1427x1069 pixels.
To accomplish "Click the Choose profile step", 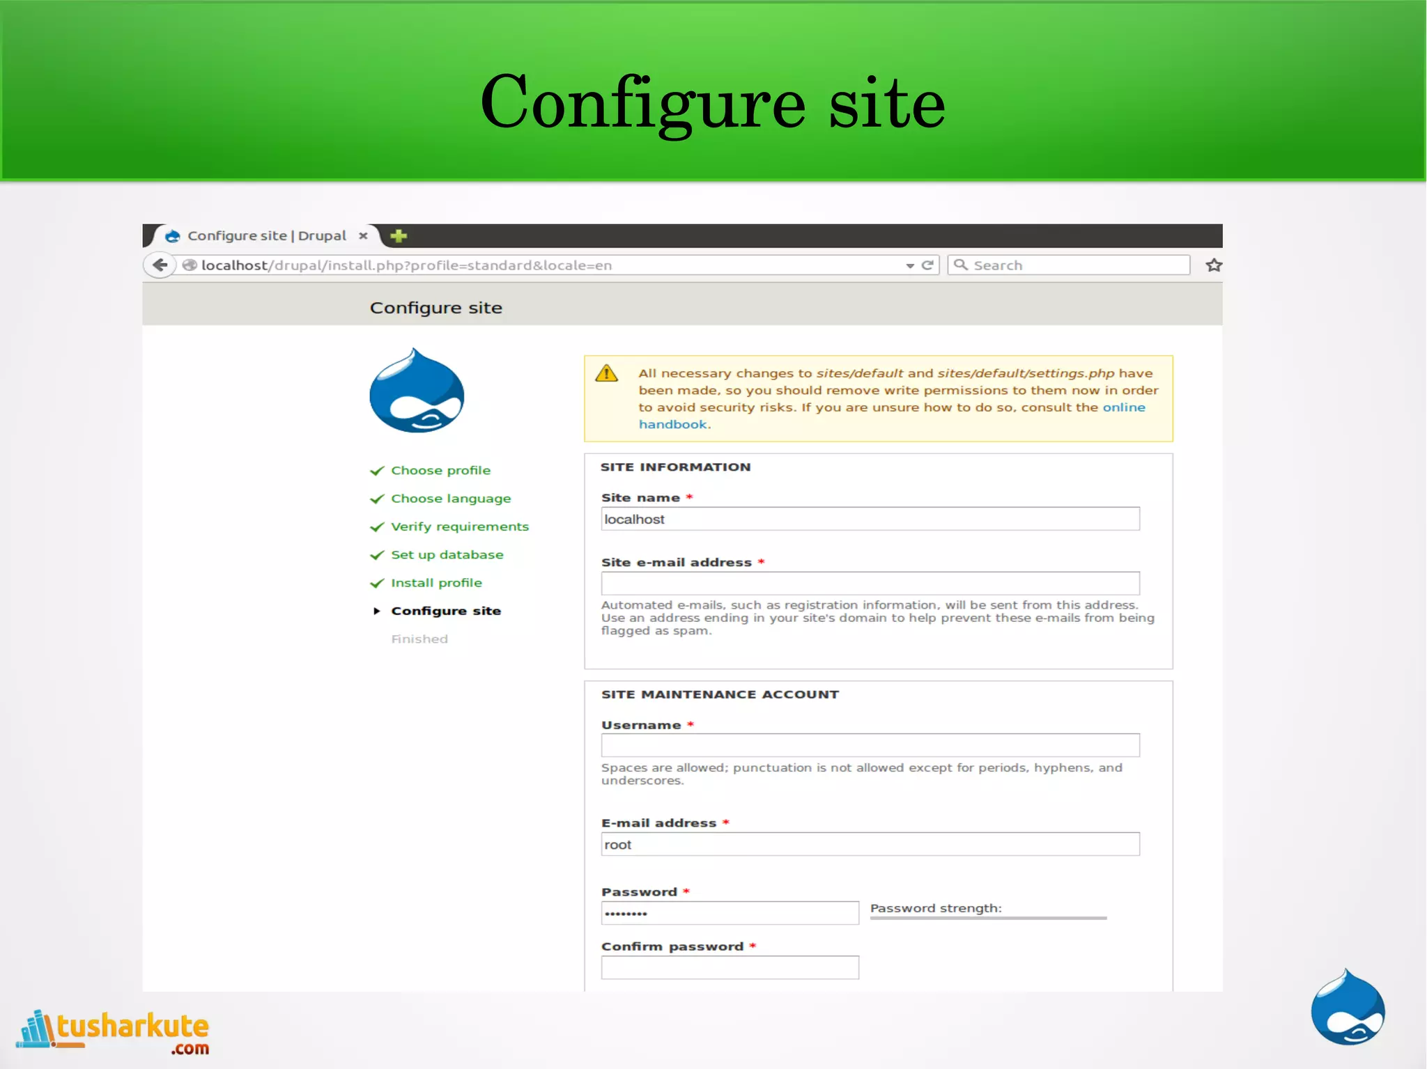I will pos(440,471).
